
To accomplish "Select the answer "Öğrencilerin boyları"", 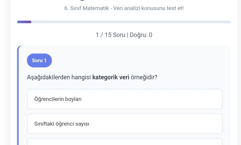I will [x=125, y=99].
